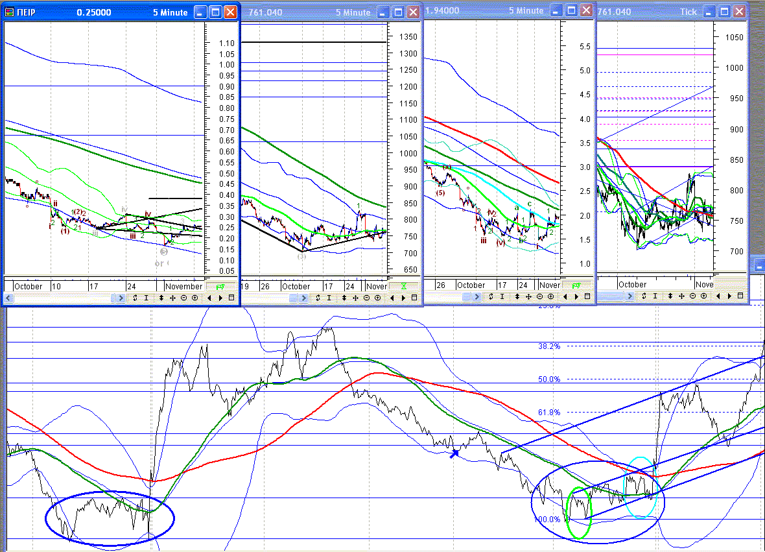Click scroll-right arrow in 1.94000 window scrollbar
765x552 pixels.
click(477, 296)
